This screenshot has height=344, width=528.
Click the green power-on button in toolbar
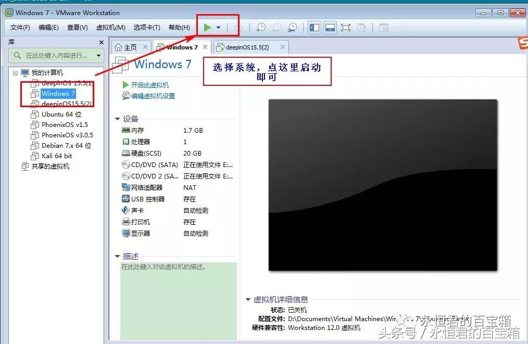(207, 28)
